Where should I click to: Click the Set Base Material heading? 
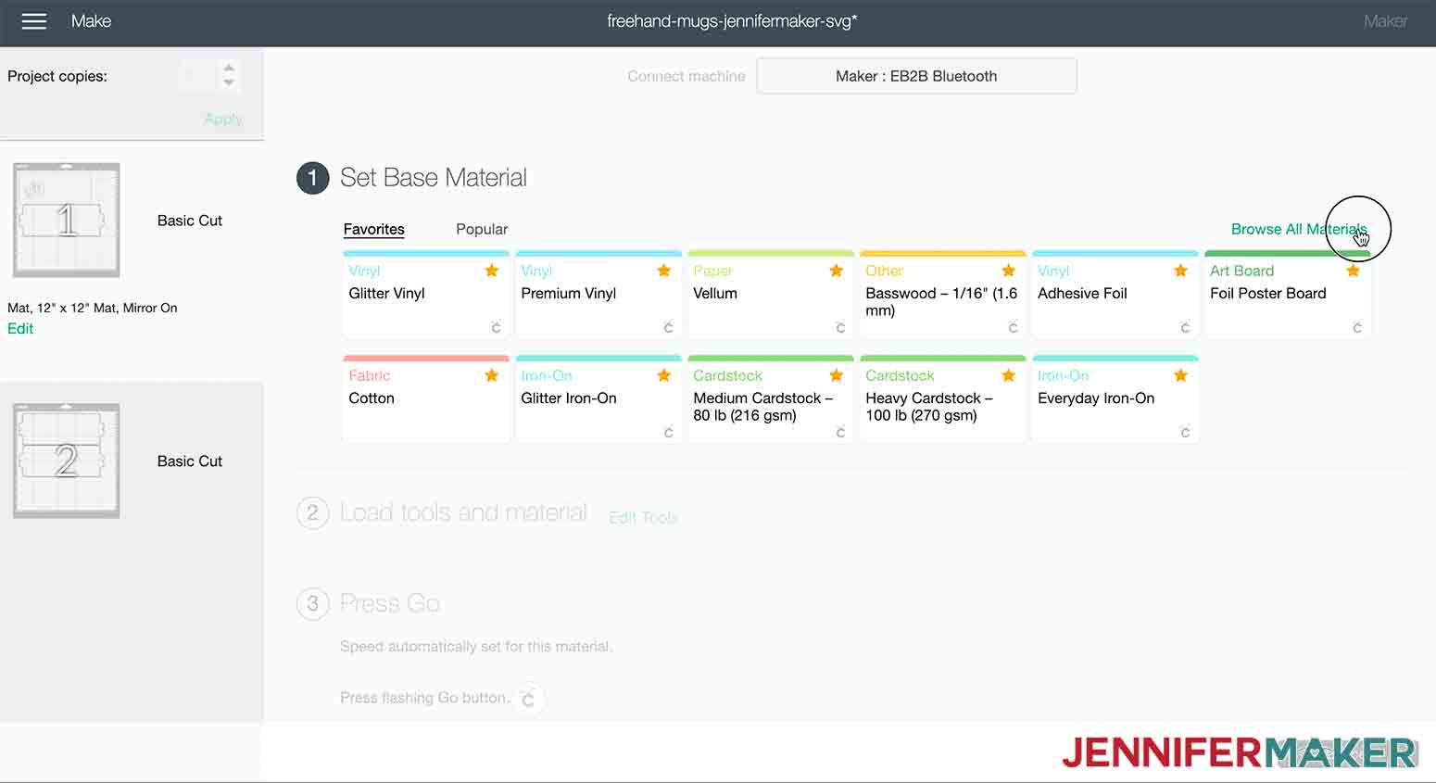[x=434, y=178]
